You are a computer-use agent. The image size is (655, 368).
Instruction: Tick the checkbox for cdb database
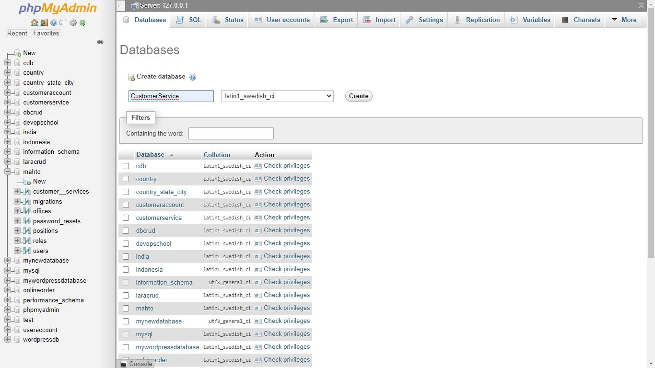click(126, 166)
